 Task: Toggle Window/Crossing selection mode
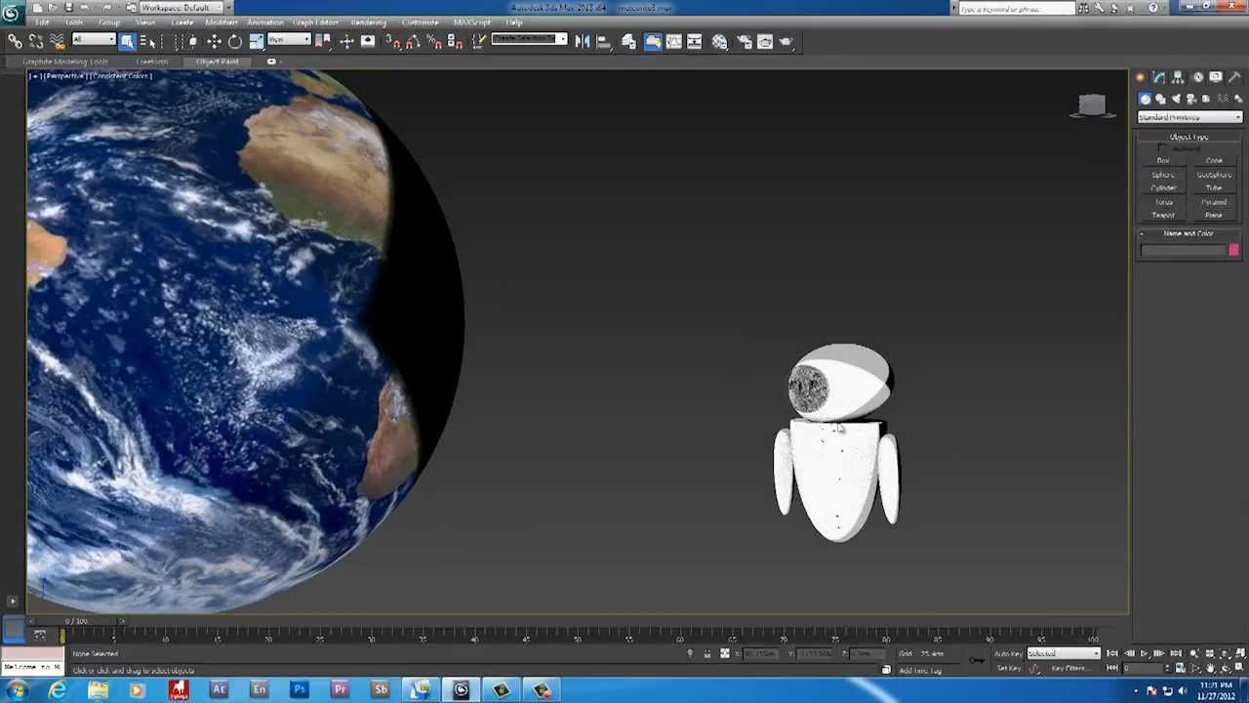192,41
